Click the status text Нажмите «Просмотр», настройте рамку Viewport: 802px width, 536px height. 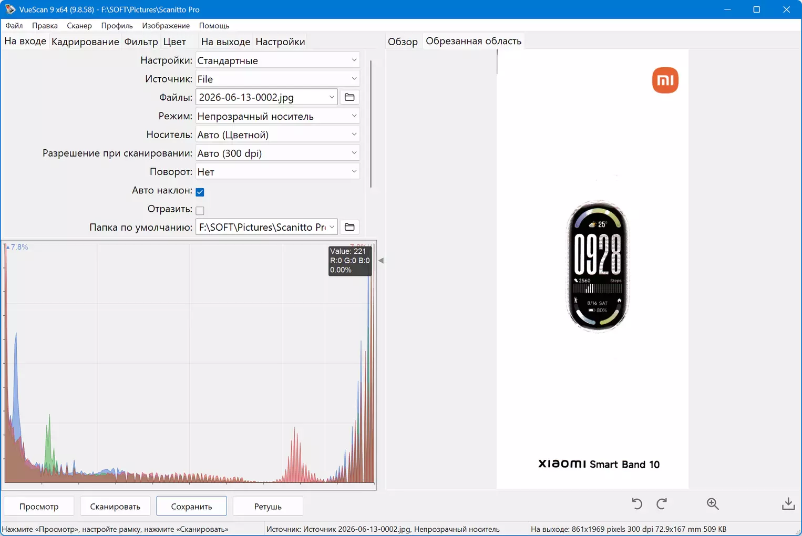pos(116,529)
